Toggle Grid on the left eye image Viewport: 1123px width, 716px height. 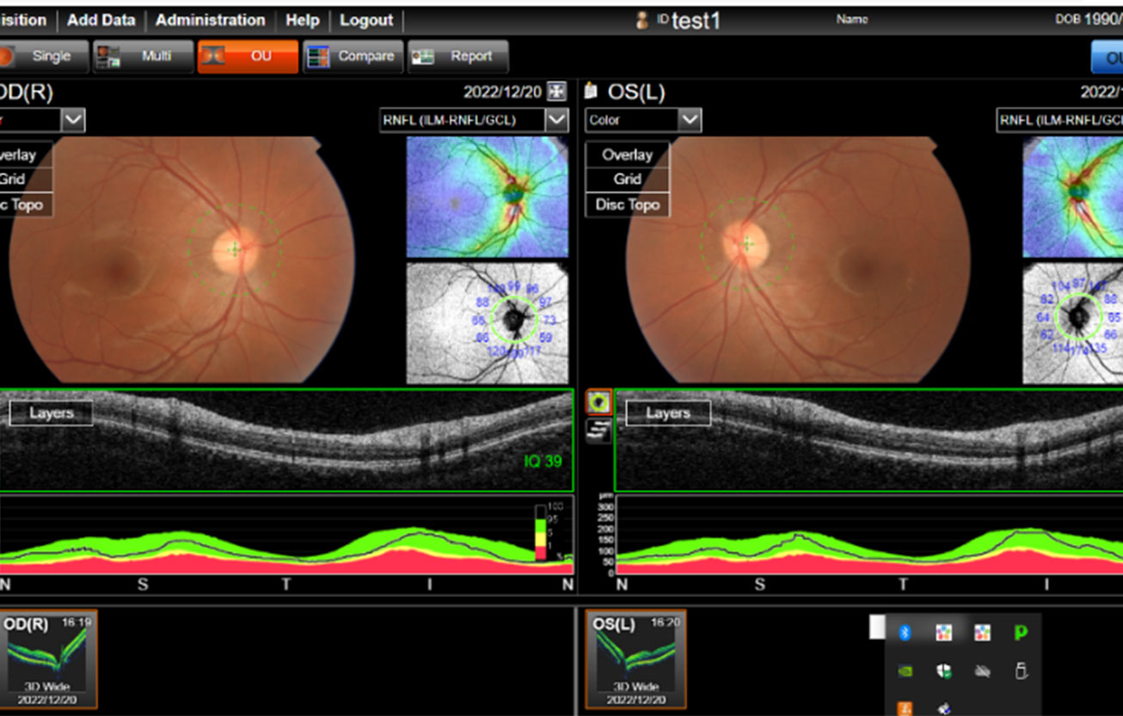pyautogui.click(x=627, y=180)
